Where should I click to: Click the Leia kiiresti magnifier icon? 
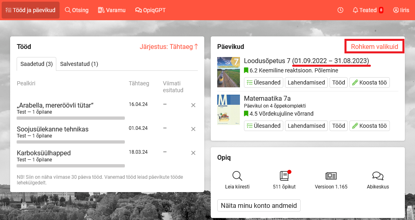click(x=237, y=176)
